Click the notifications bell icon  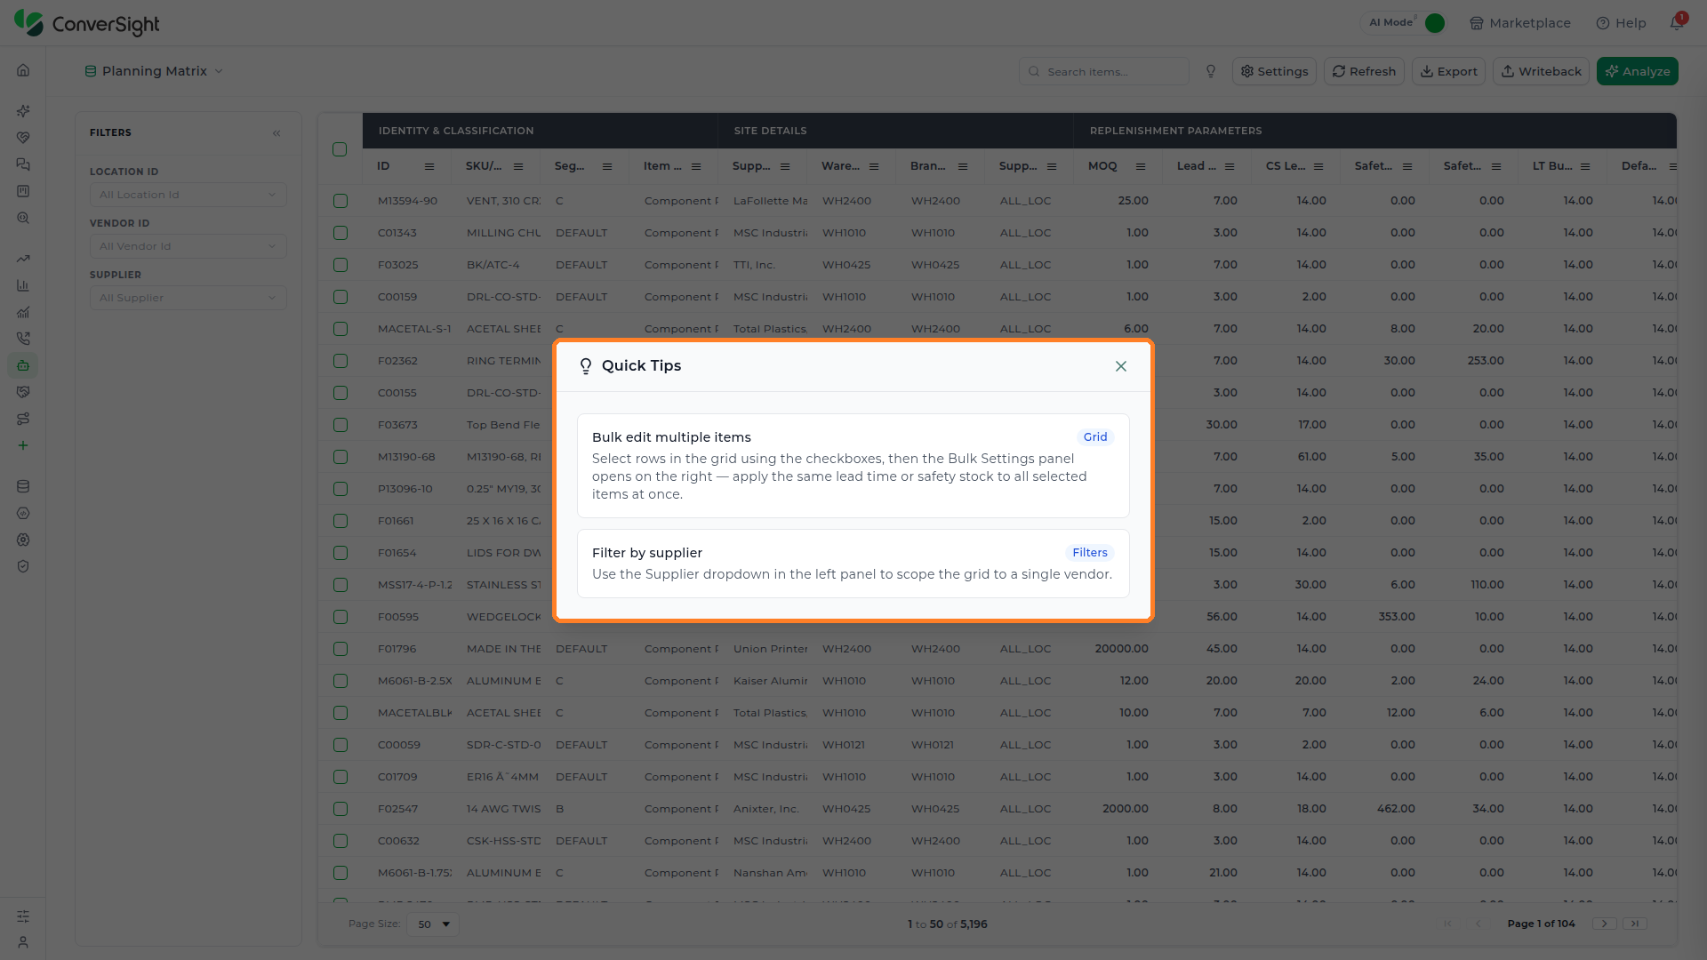click(1677, 22)
